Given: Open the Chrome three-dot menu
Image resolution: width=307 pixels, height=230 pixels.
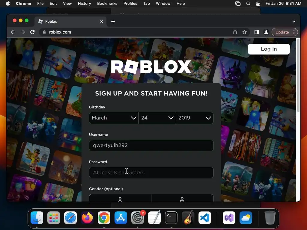Looking at the screenshot, I should click(x=294, y=32).
